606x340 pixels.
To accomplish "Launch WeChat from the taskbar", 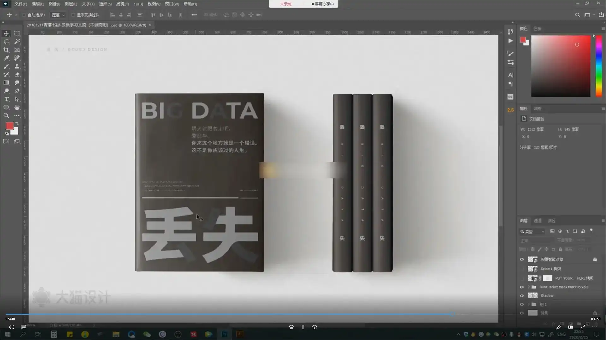I will pos(147,334).
